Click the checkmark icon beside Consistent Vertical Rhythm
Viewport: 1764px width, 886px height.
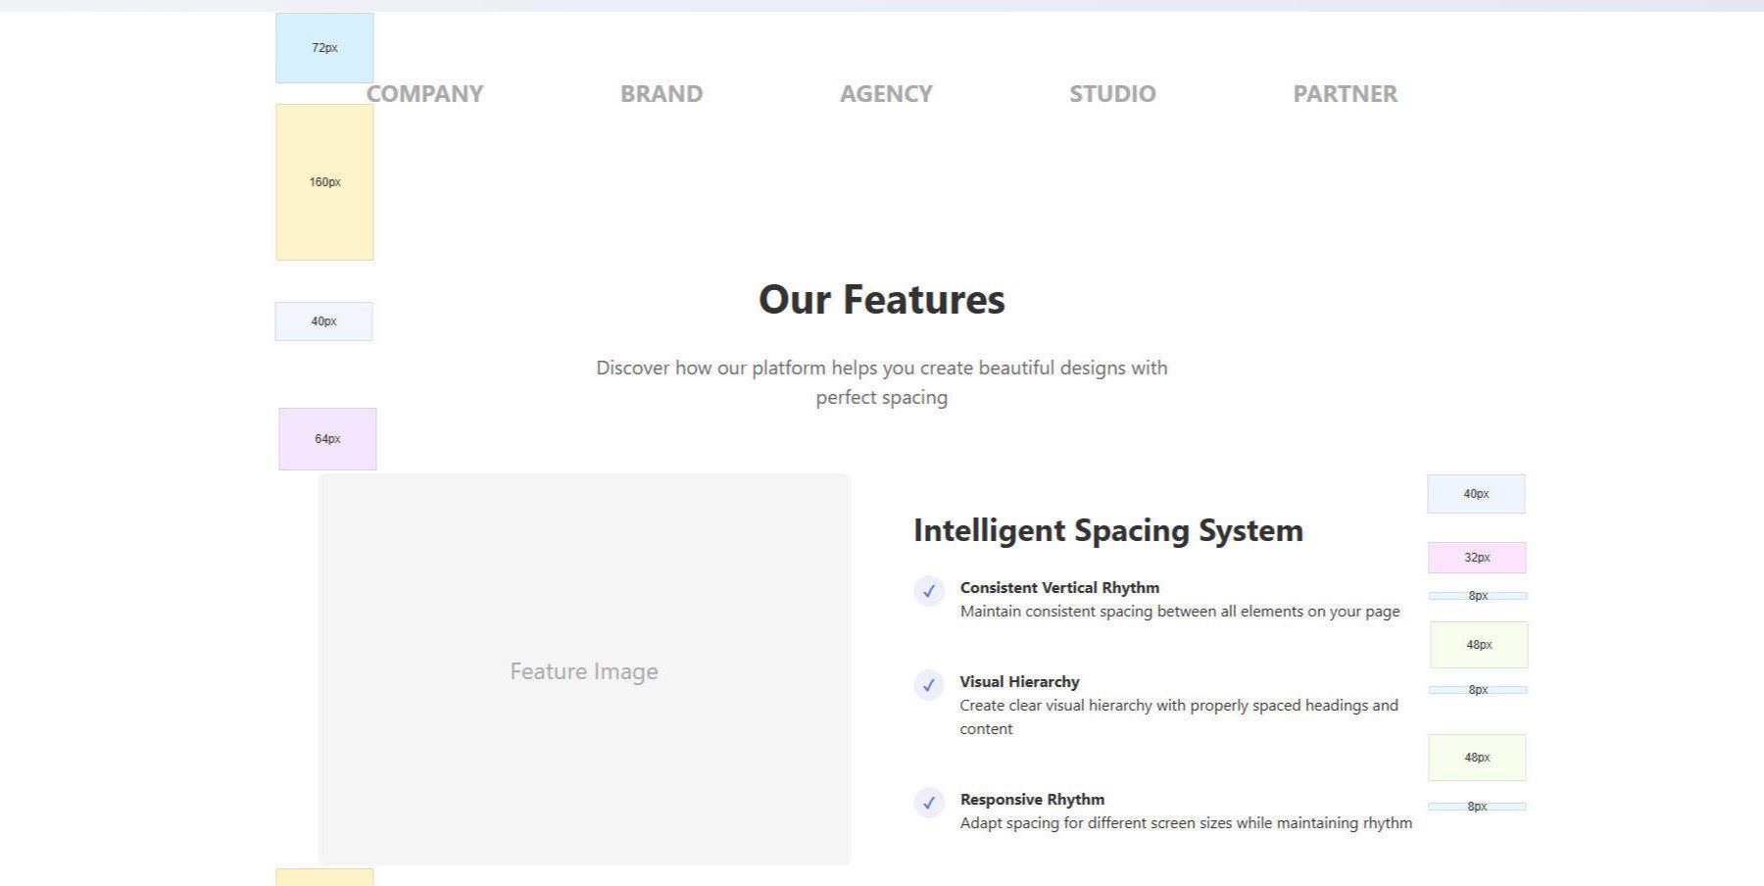tap(929, 592)
